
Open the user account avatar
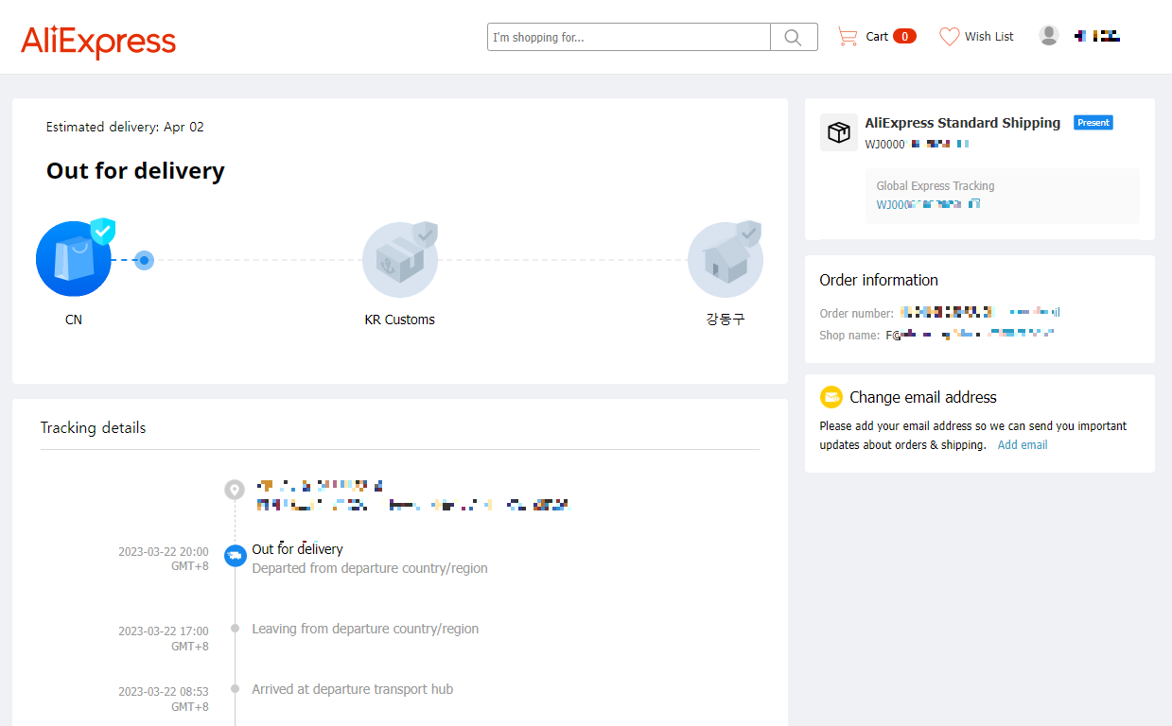pos(1049,36)
